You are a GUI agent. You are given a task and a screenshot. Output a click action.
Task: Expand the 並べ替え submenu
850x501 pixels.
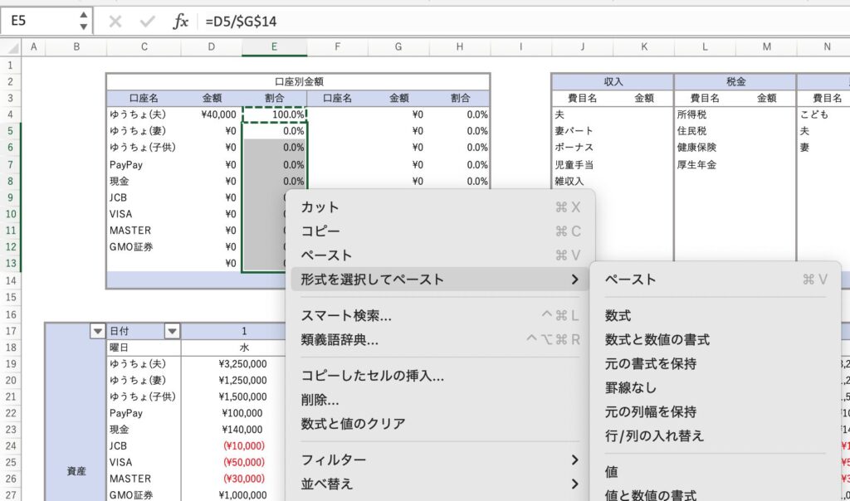574,484
